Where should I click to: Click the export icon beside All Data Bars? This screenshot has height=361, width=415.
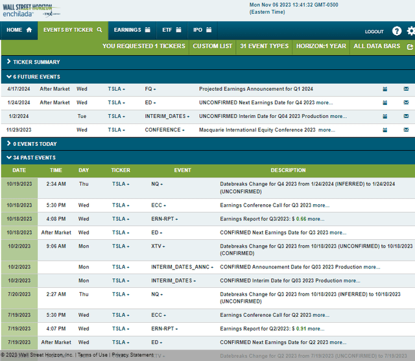(410, 47)
